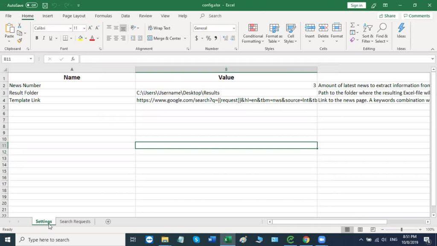Toggle Underline formatting
Viewport: 437px width, 246px height.
pyautogui.click(x=50, y=38)
